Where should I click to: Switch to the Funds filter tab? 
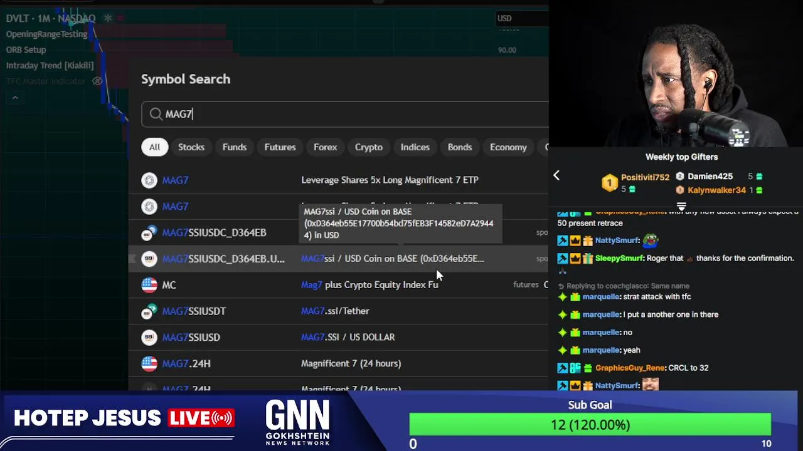pos(235,147)
